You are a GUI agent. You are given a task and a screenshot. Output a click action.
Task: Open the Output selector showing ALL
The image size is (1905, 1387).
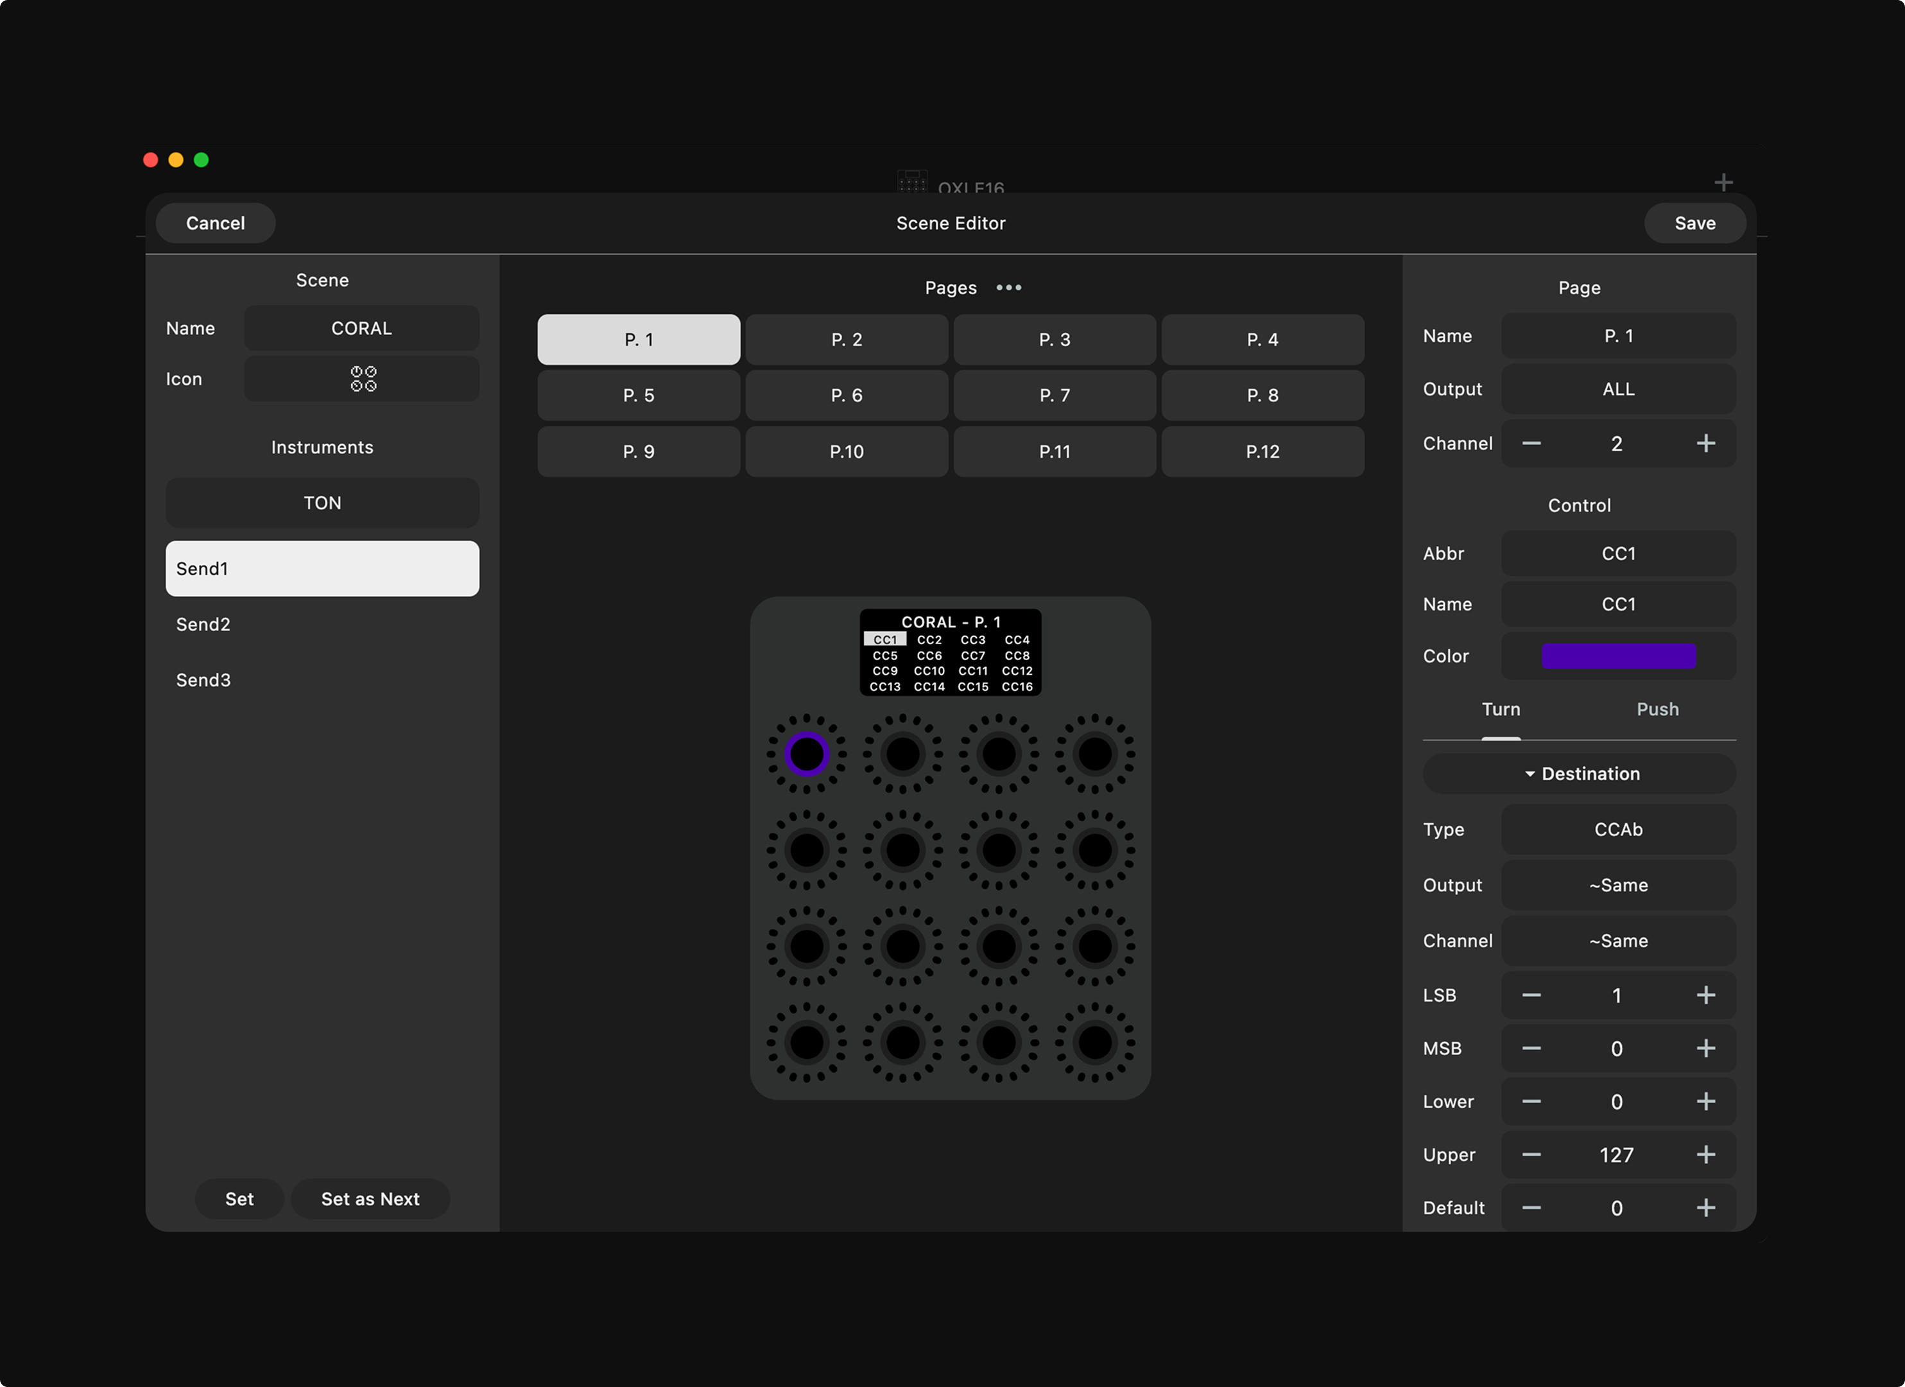1617,388
